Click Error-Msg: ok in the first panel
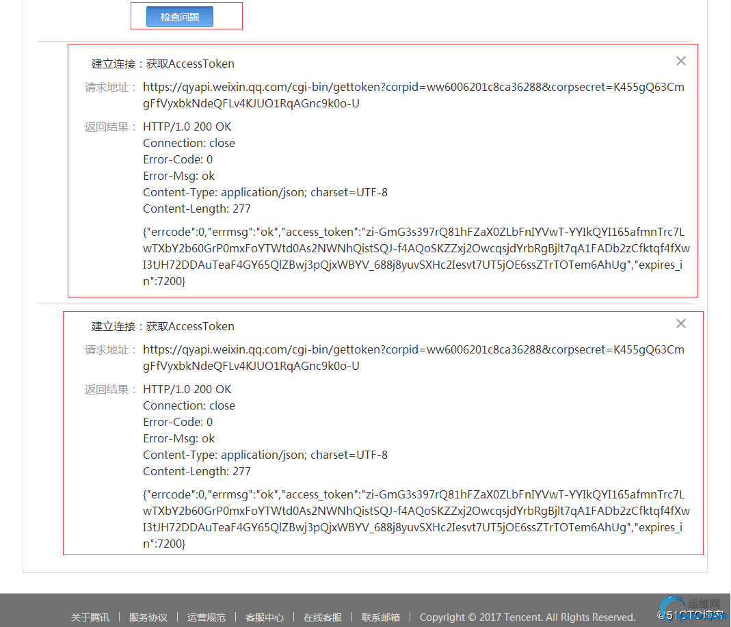The height and width of the screenshot is (627, 731). click(x=178, y=176)
